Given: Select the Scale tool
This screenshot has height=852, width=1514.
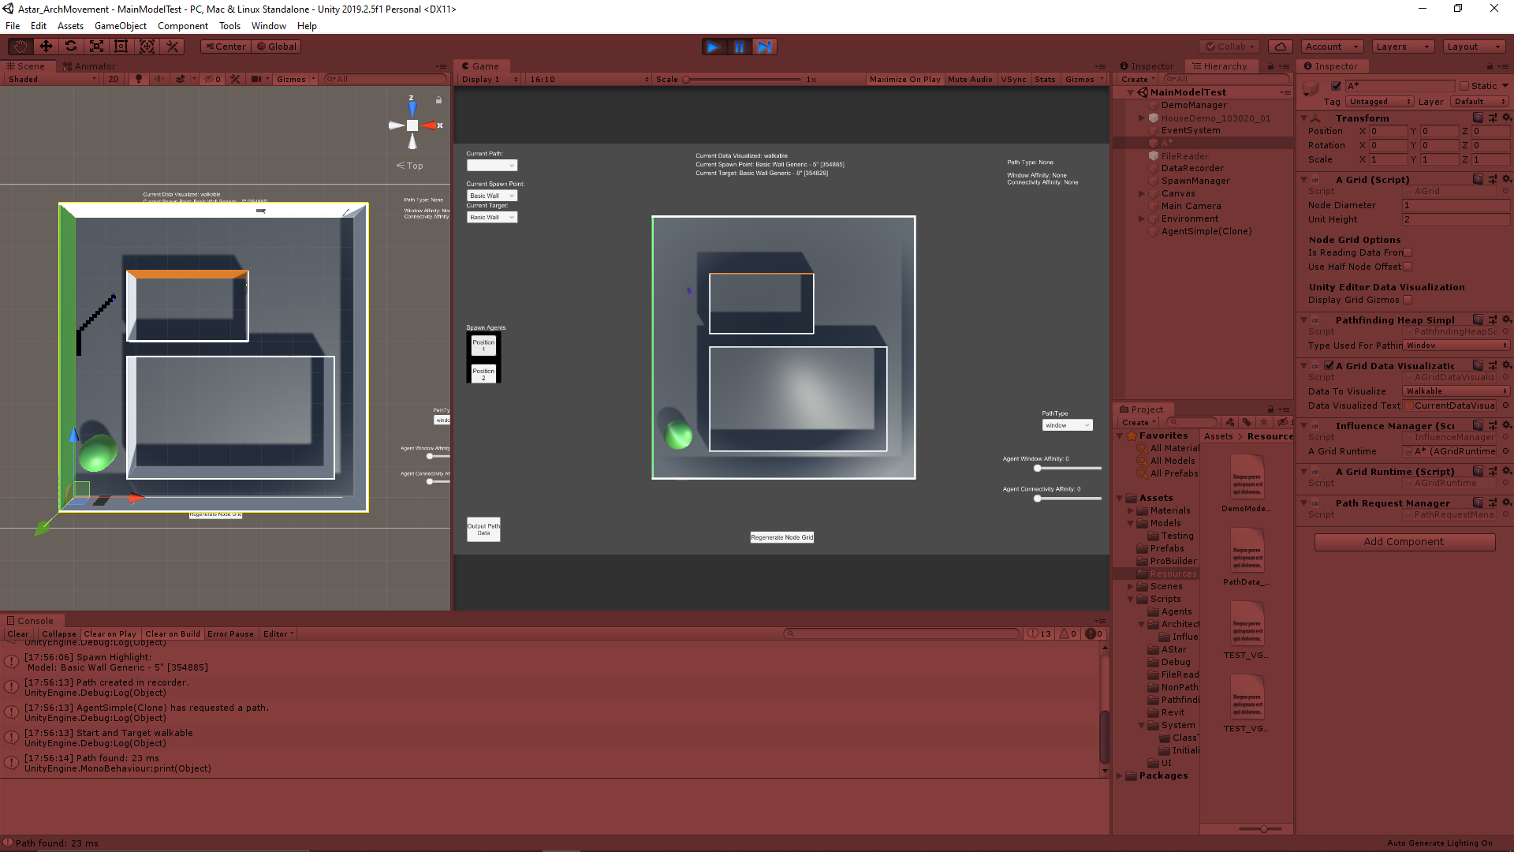Looking at the screenshot, I should 96,47.
